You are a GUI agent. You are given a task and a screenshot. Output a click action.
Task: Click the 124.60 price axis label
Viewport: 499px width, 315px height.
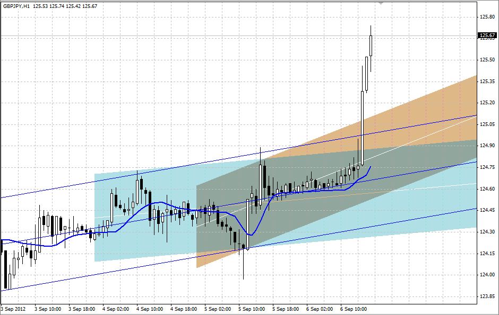(x=487, y=189)
